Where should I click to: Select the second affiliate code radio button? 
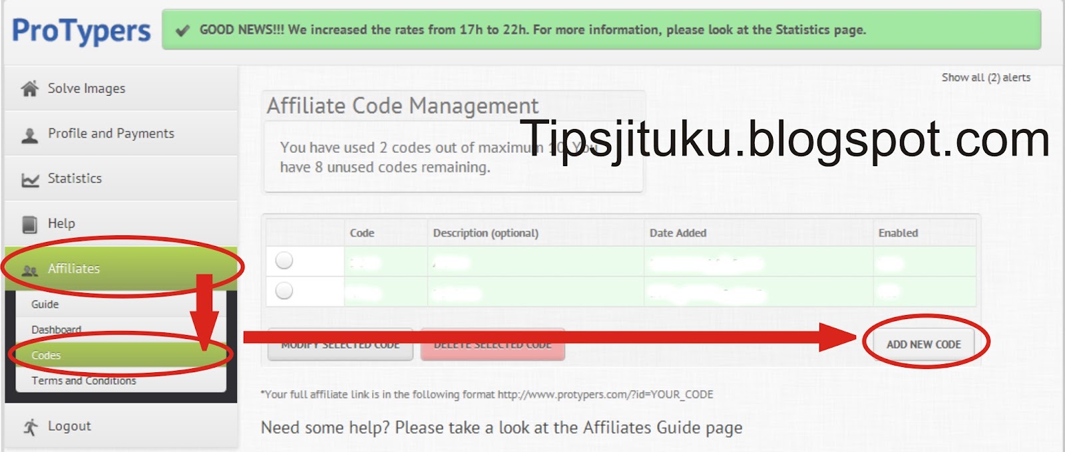284,290
